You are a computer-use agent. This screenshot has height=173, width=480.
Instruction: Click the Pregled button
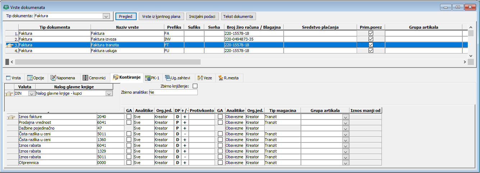[x=126, y=16]
